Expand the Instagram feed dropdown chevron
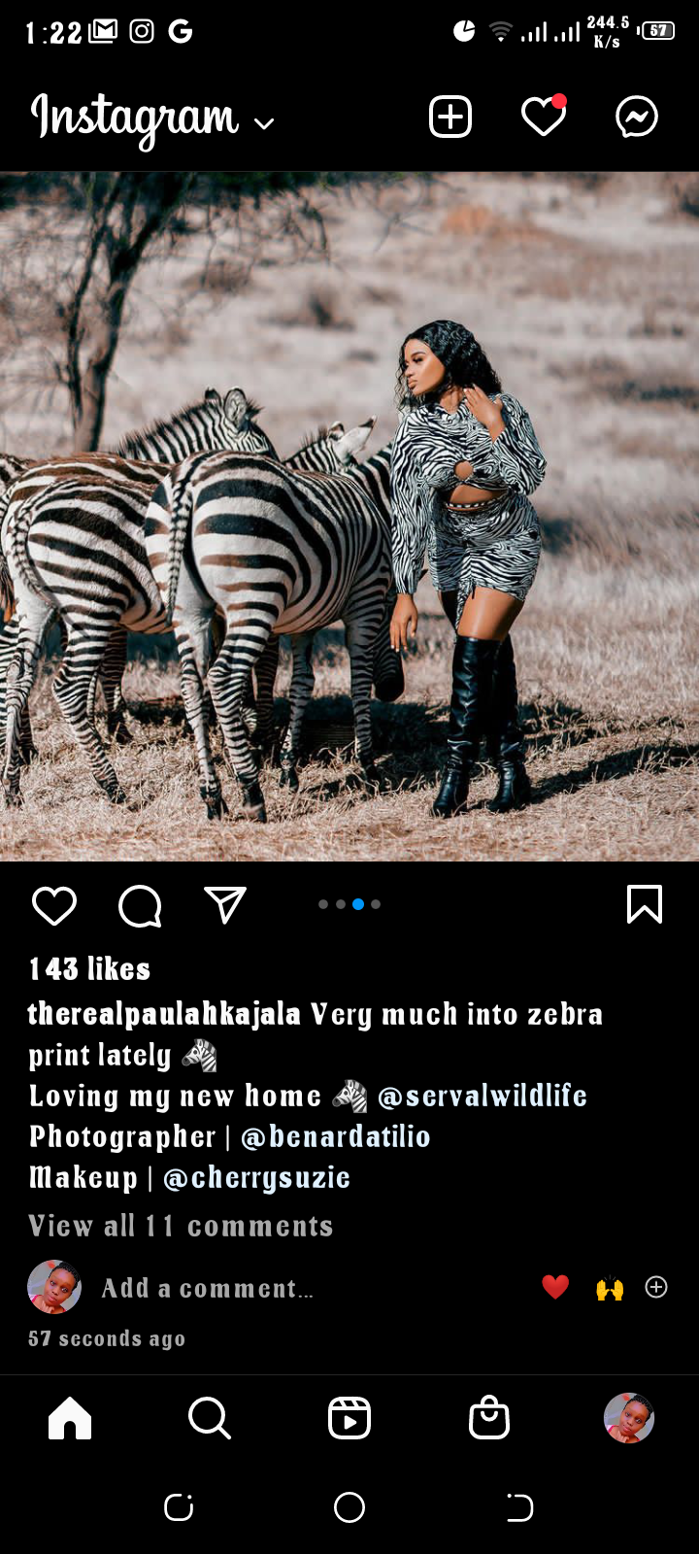 [x=263, y=123]
